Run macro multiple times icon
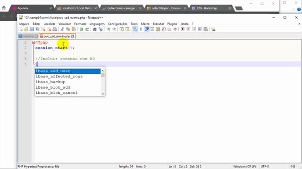Image resolution: width=302 pixels, height=169 pixels. (200, 29)
